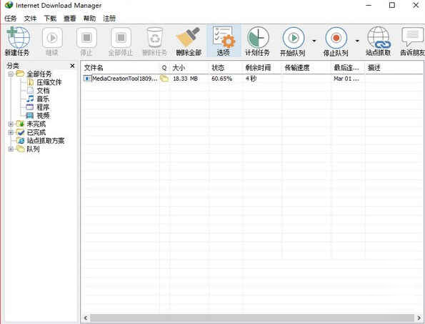425x324 pixels.
Task: Click the 全部停止 (stop all) toolbar icon
Action: coord(121,38)
